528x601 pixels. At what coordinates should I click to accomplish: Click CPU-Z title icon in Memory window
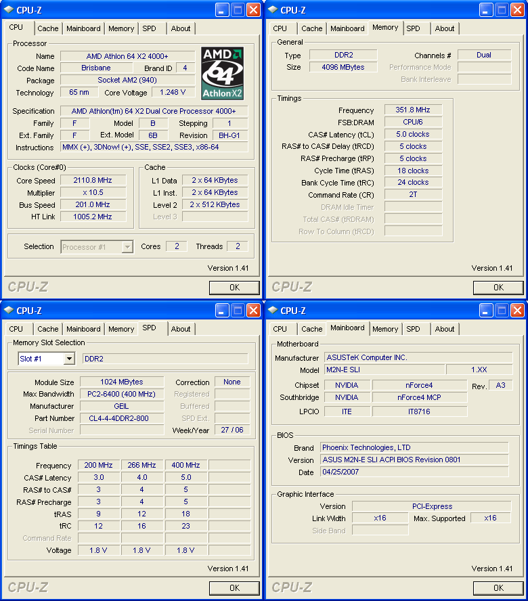[x=273, y=10]
